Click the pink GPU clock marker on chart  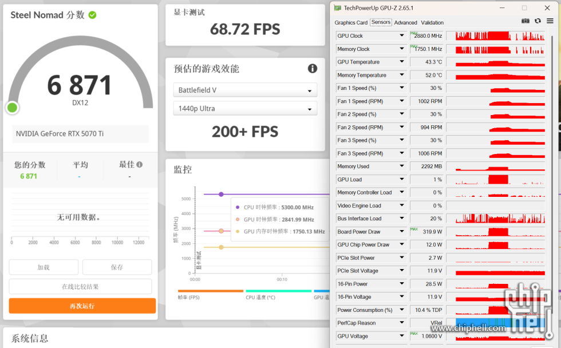221,231
